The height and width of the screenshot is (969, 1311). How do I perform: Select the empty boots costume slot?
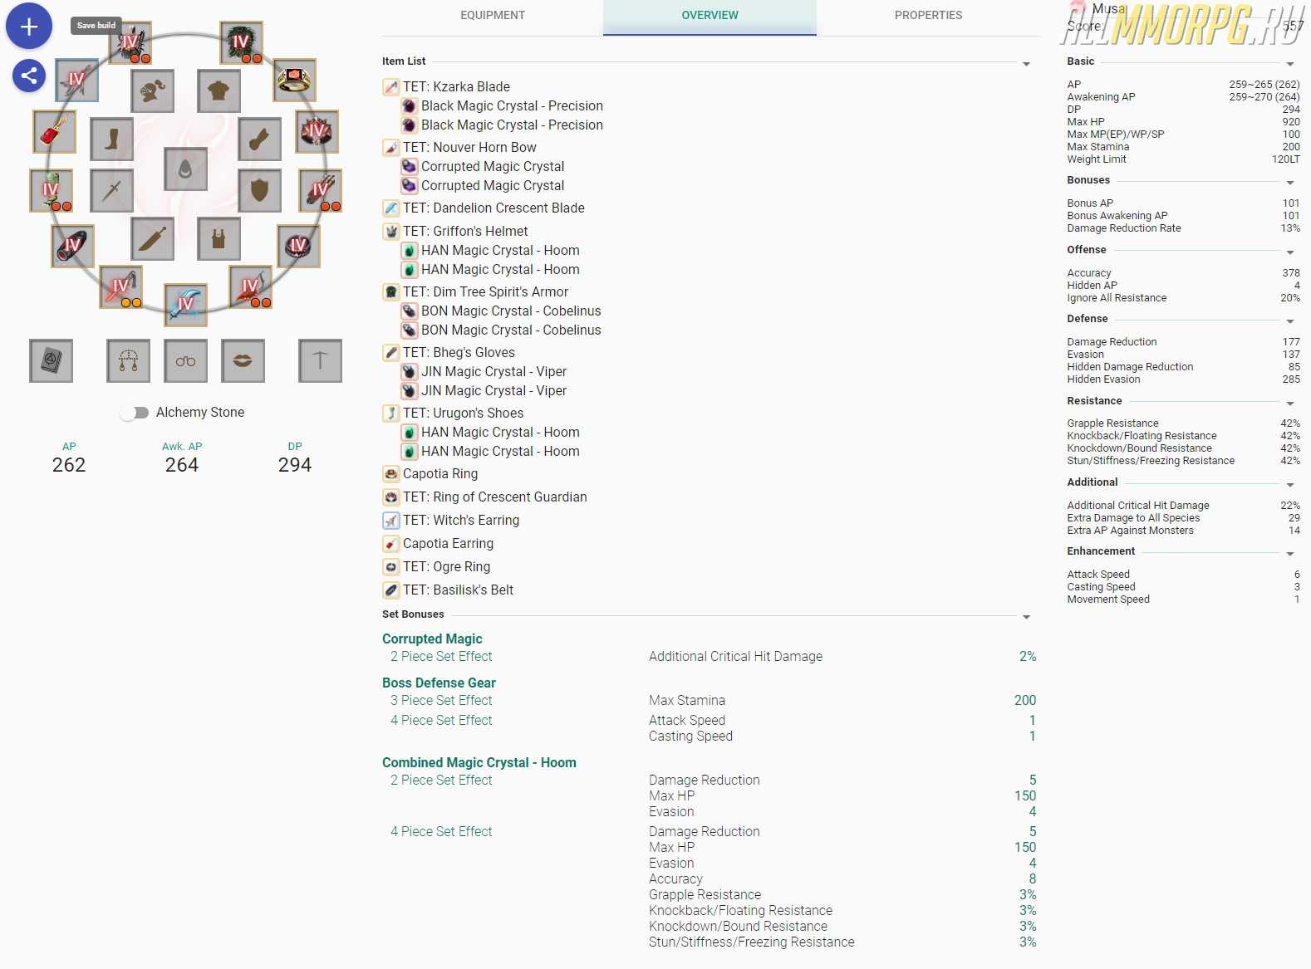click(112, 139)
